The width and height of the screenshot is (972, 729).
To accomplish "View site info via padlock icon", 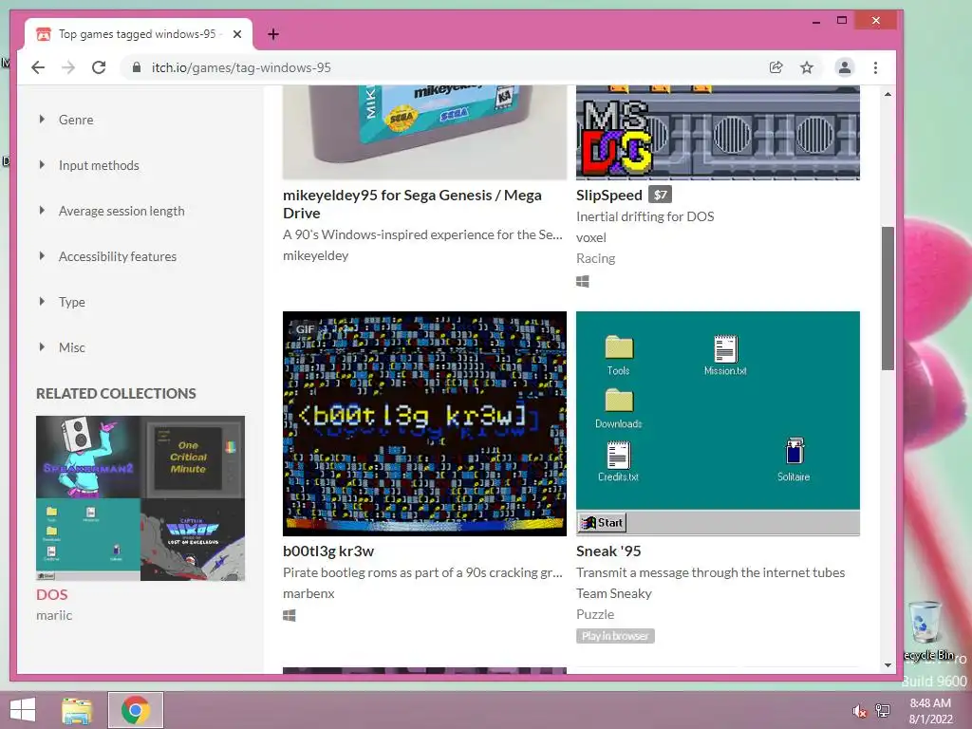I will tap(137, 67).
